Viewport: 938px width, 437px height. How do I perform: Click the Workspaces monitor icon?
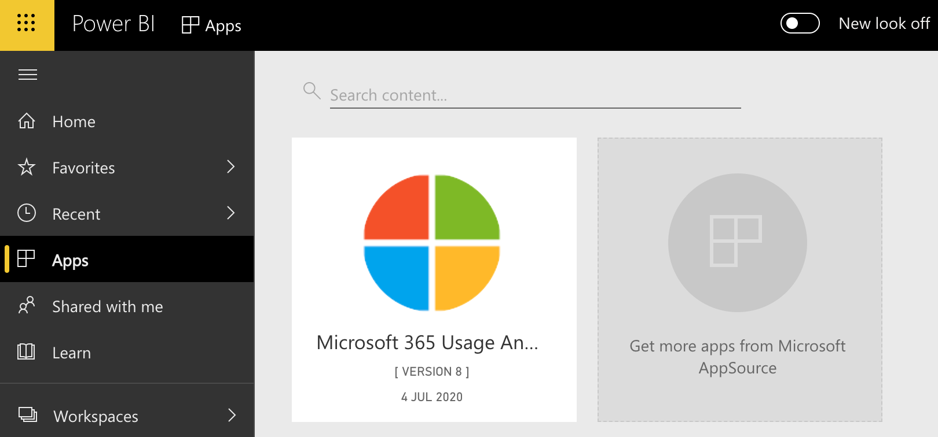pos(27,414)
